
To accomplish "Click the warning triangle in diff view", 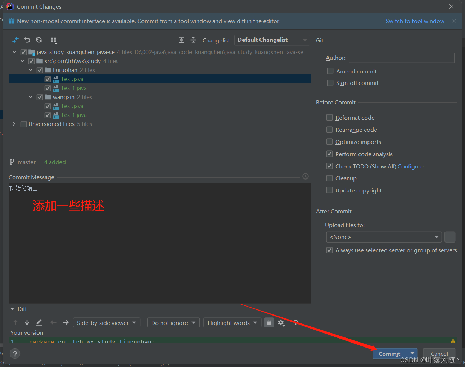I will (x=453, y=341).
